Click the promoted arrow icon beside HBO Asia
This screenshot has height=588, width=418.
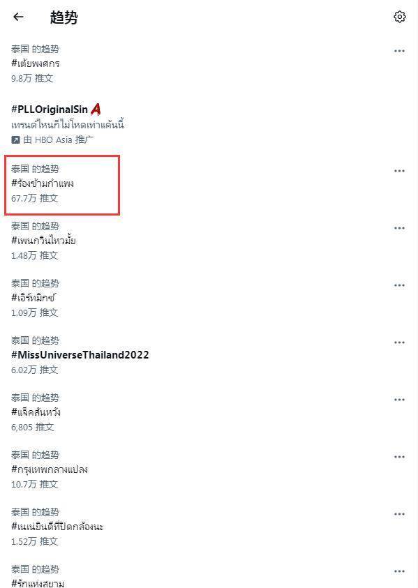pyautogui.click(x=15, y=140)
